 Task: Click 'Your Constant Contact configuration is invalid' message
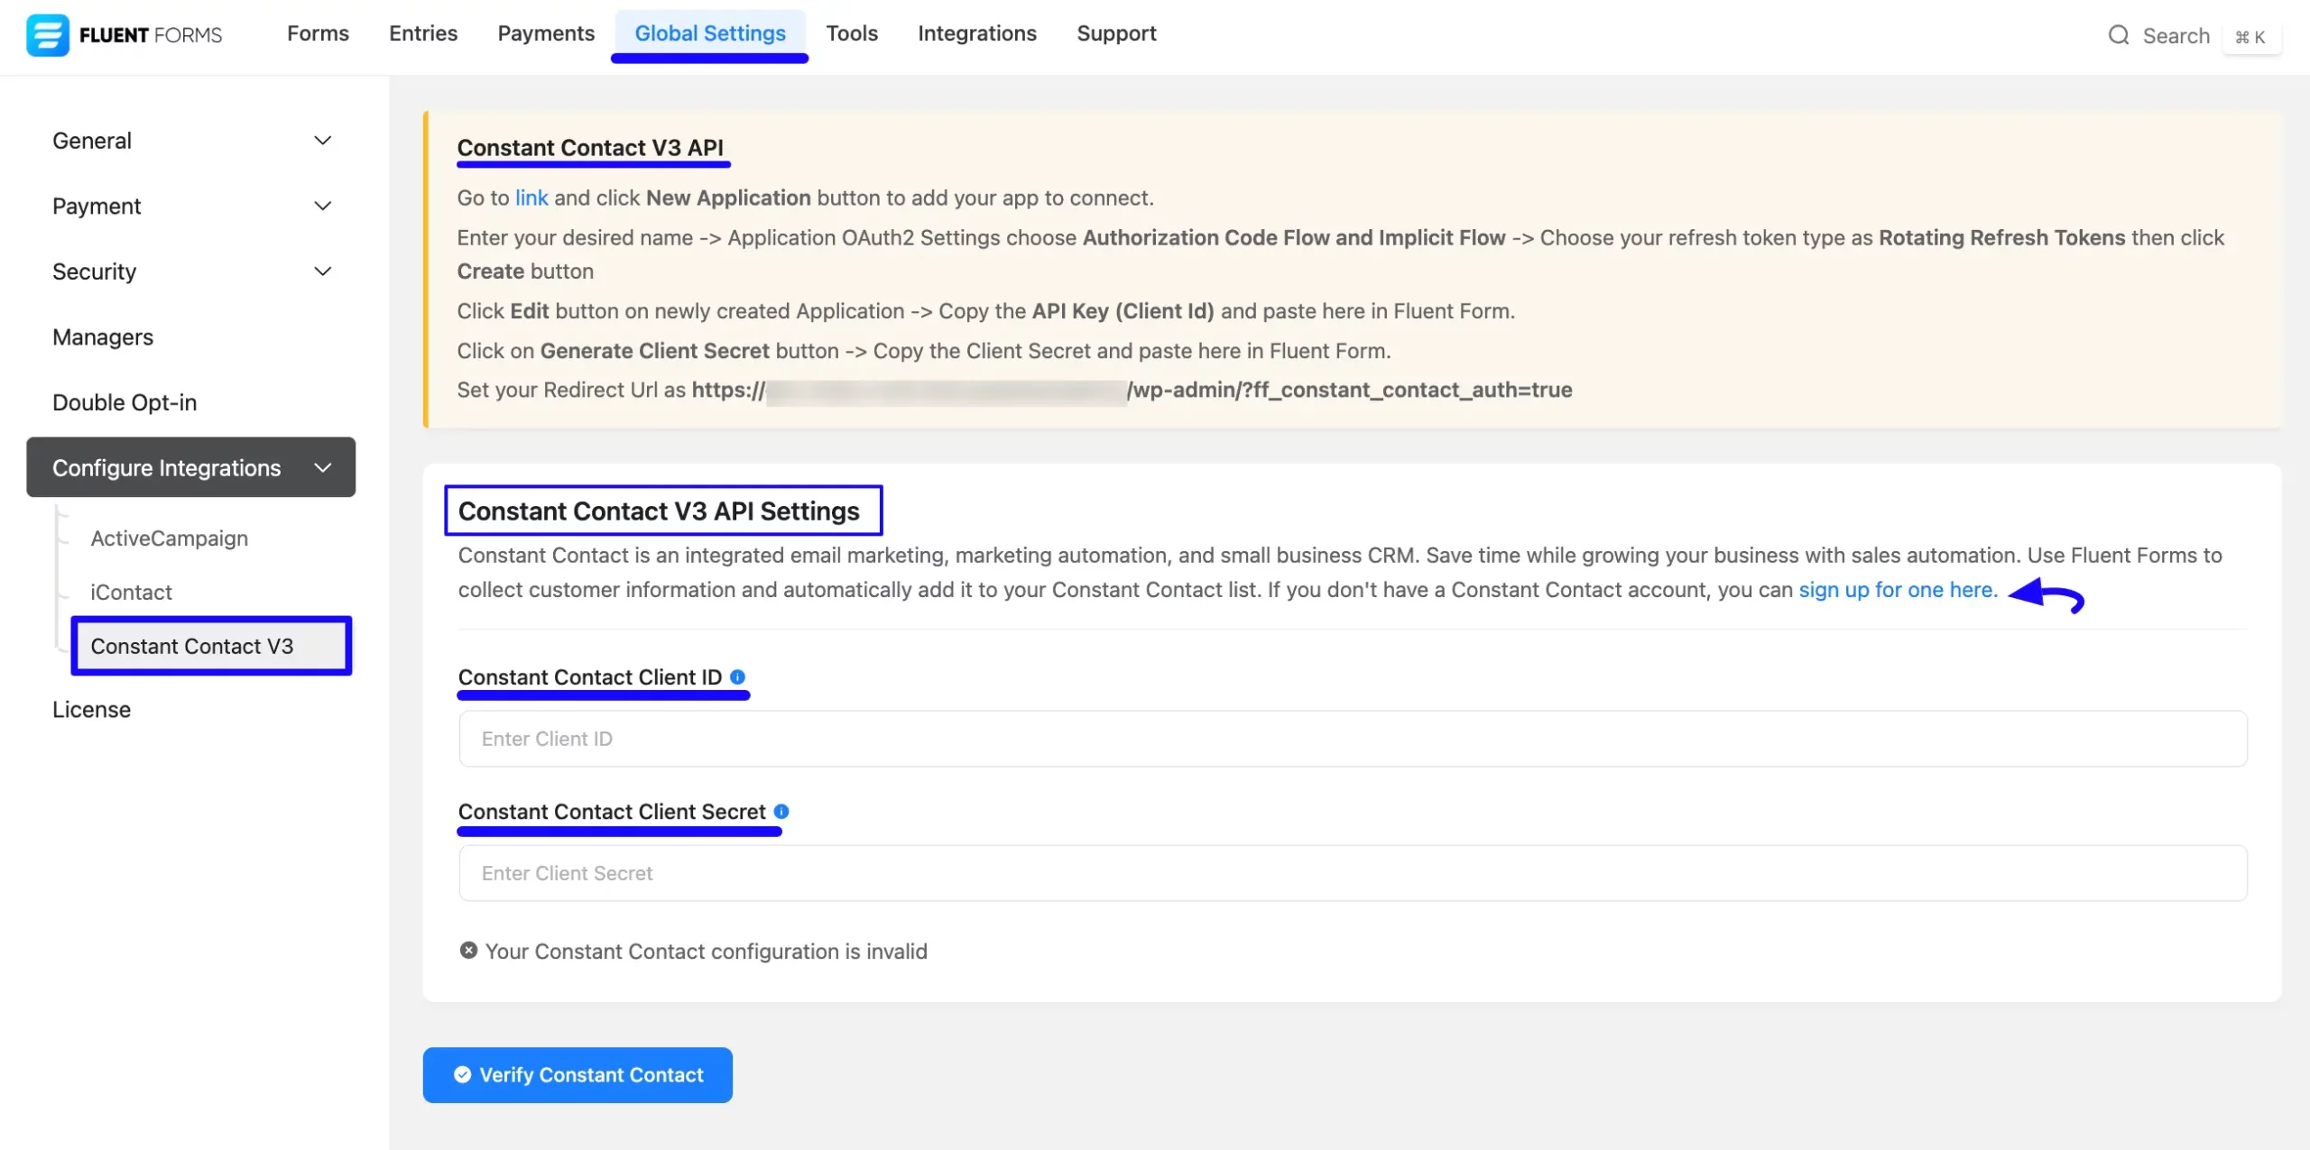pyautogui.click(x=706, y=951)
